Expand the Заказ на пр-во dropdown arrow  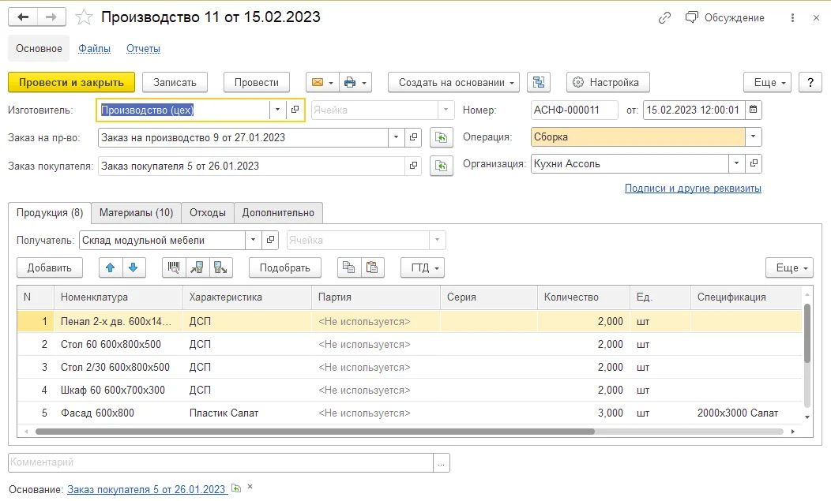pyautogui.click(x=396, y=138)
